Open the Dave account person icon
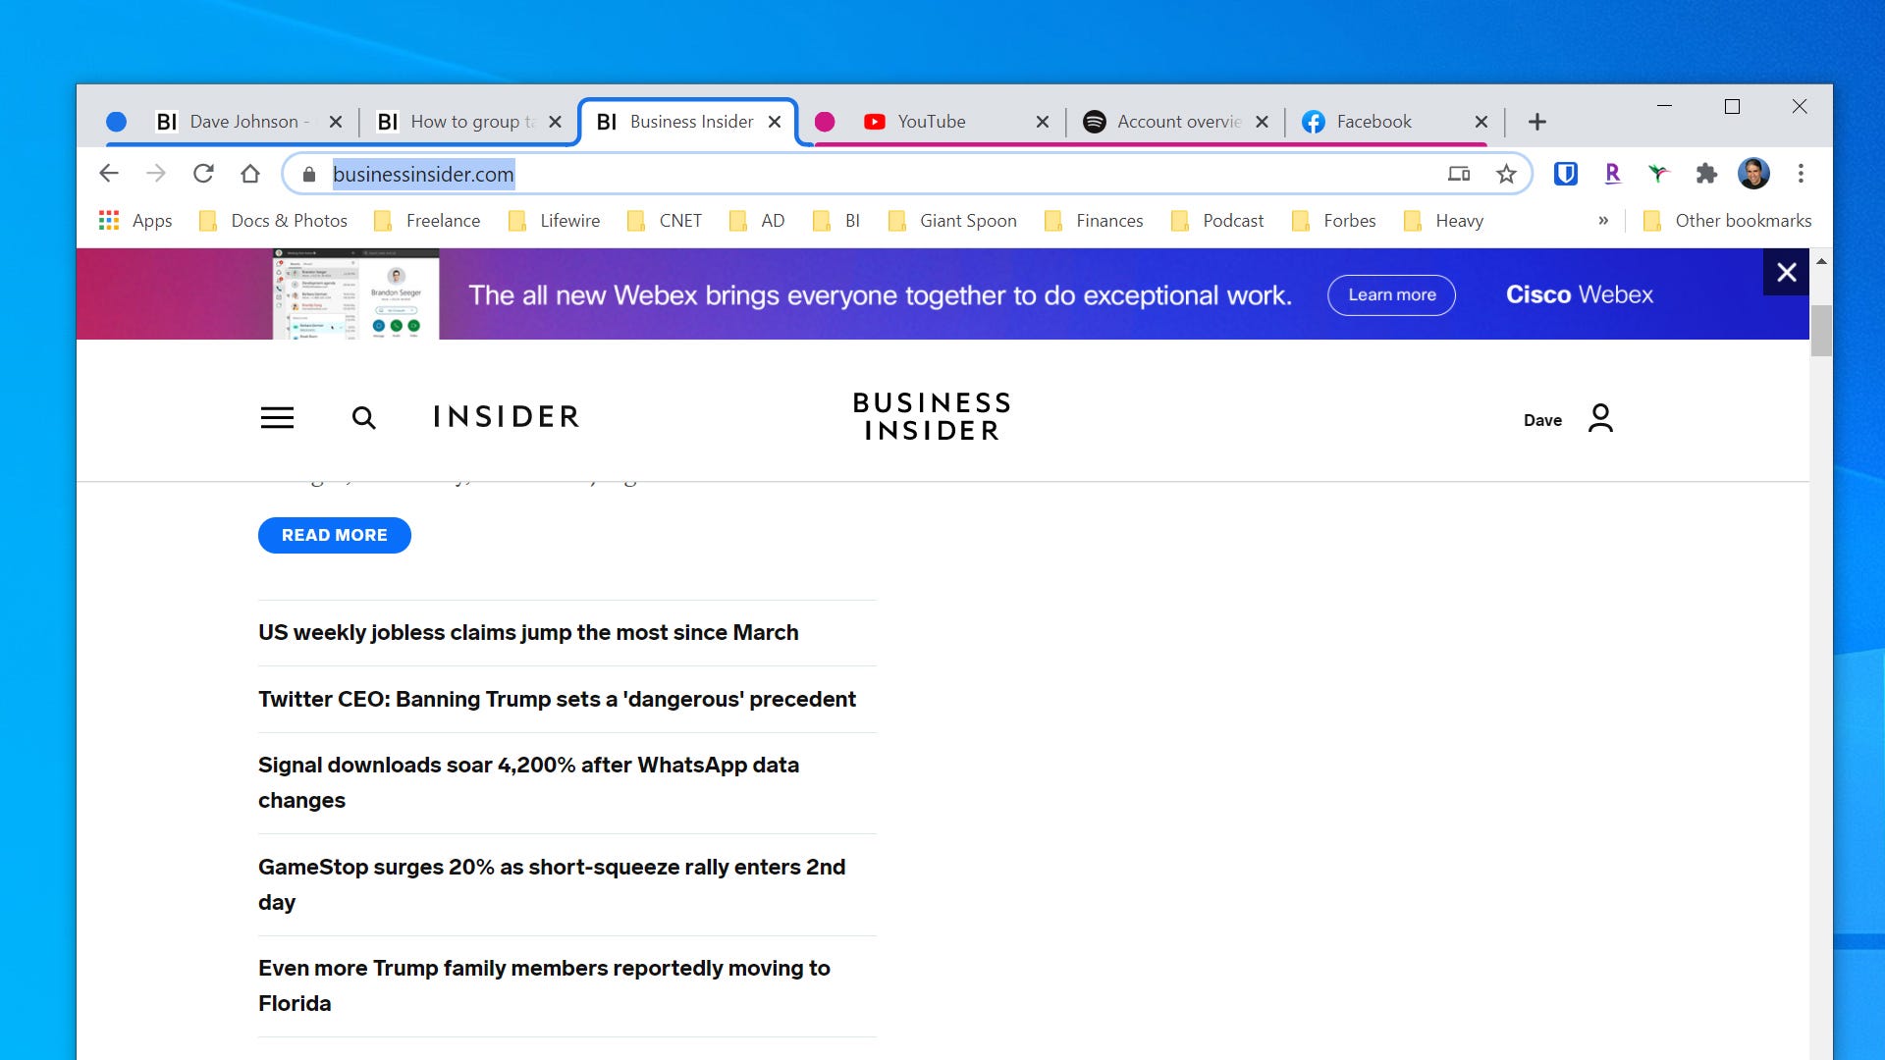This screenshot has height=1060, width=1885. click(x=1600, y=418)
